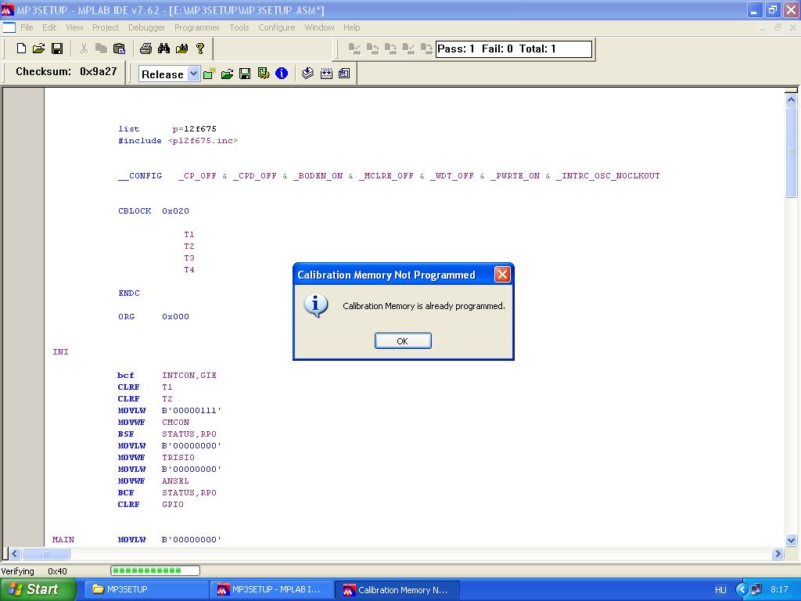Open the Release build configuration dropdown
801x601 pixels.
click(193, 74)
